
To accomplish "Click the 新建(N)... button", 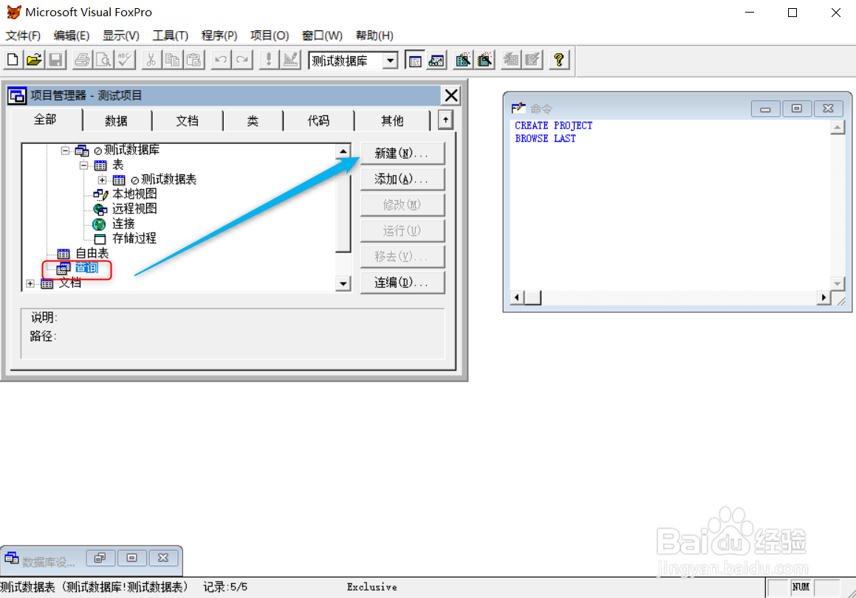I will [403, 154].
